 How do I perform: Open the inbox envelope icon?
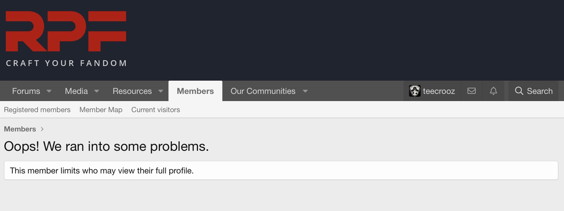pos(471,91)
